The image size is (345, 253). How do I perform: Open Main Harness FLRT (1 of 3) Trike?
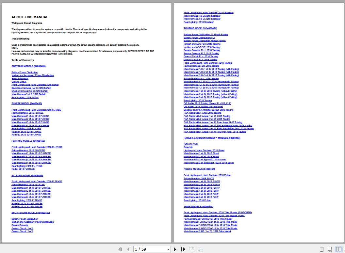(207, 231)
